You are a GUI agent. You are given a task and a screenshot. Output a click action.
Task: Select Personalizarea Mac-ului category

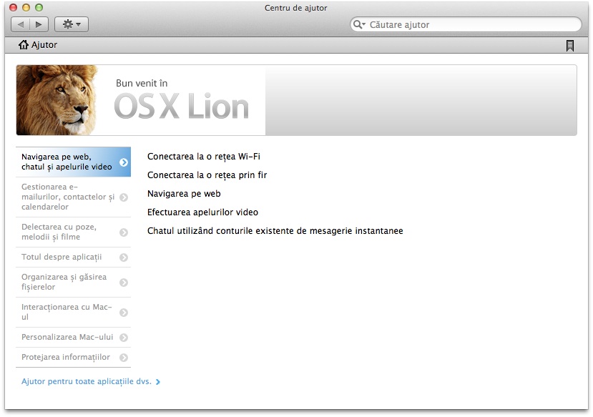[73, 337]
